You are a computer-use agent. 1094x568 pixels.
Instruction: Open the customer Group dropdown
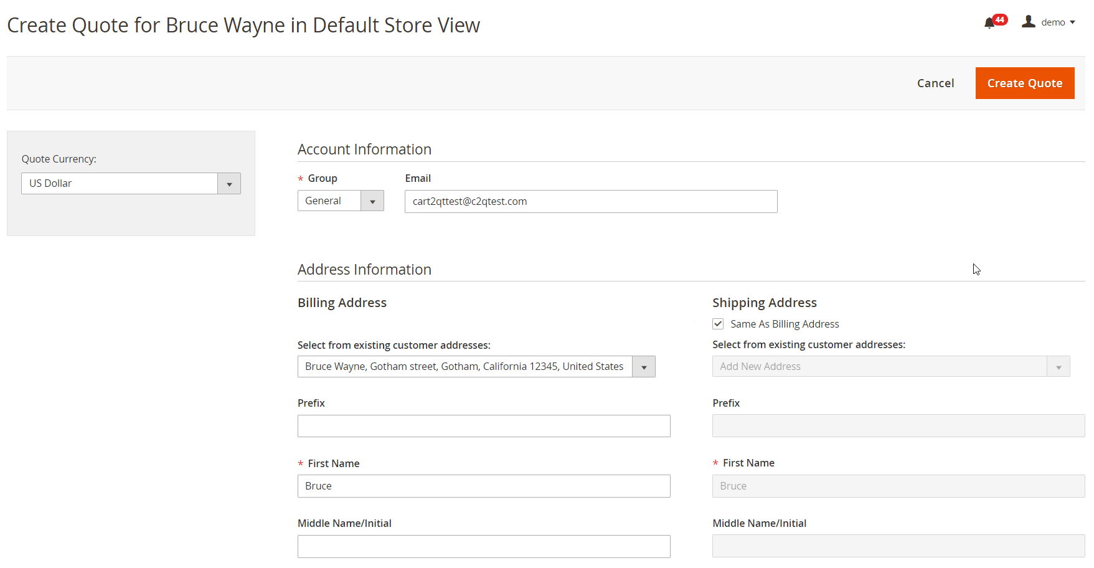tap(340, 201)
